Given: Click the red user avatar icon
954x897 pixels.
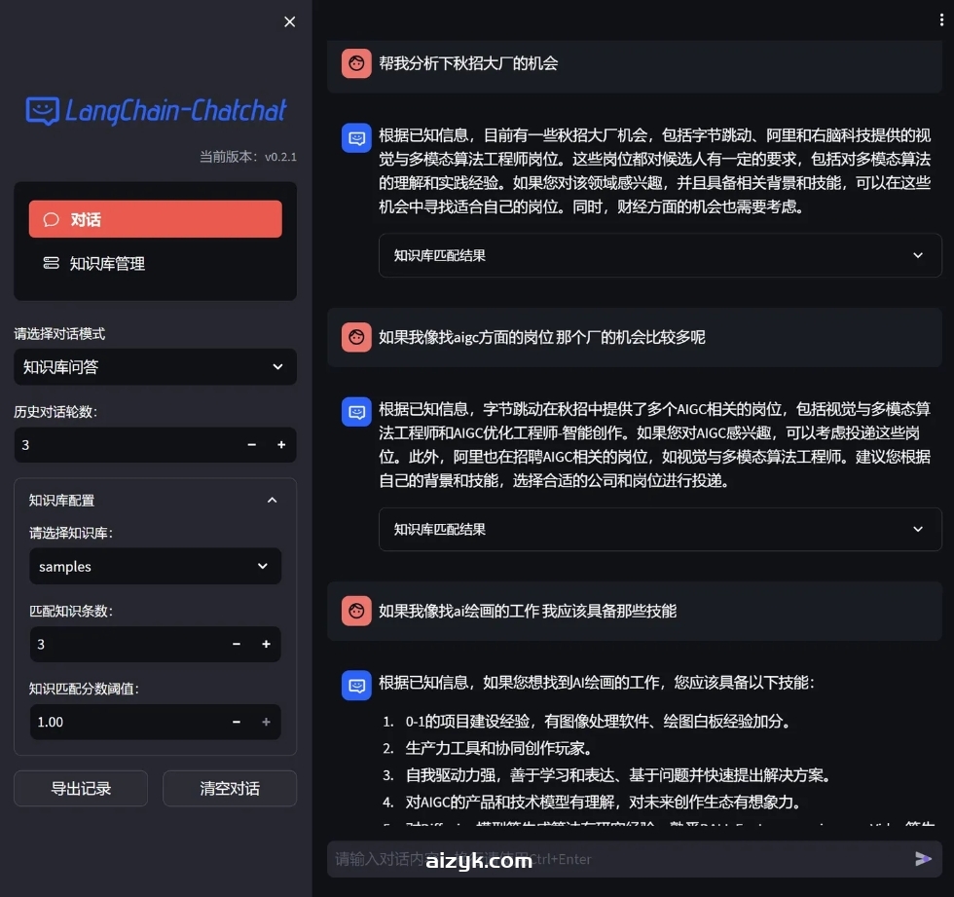Looking at the screenshot, I should [x=356, y=62].
